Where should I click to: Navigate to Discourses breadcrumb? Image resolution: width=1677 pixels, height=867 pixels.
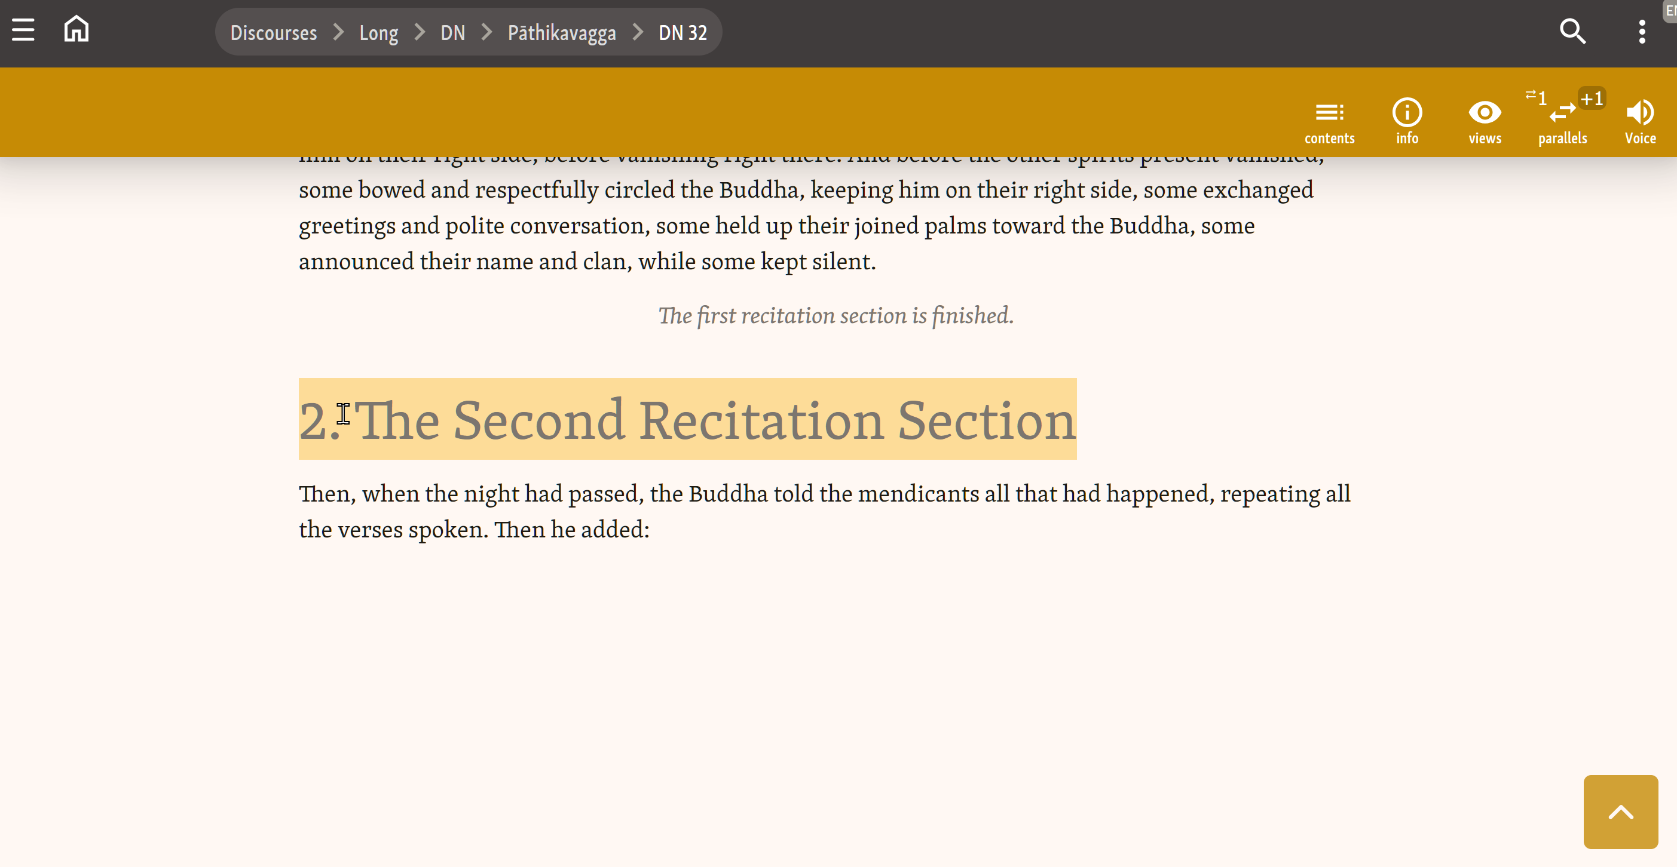pyautogui.click(x=274, y=32)
